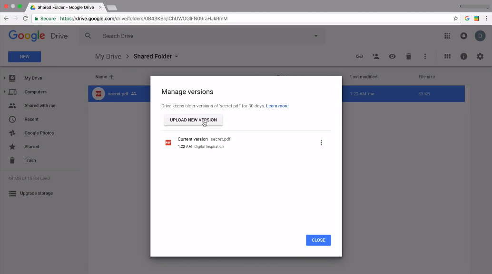This screenshot has width=492, height=274.
Task: Bookmark this page with star icon
Action: [456, 19]
